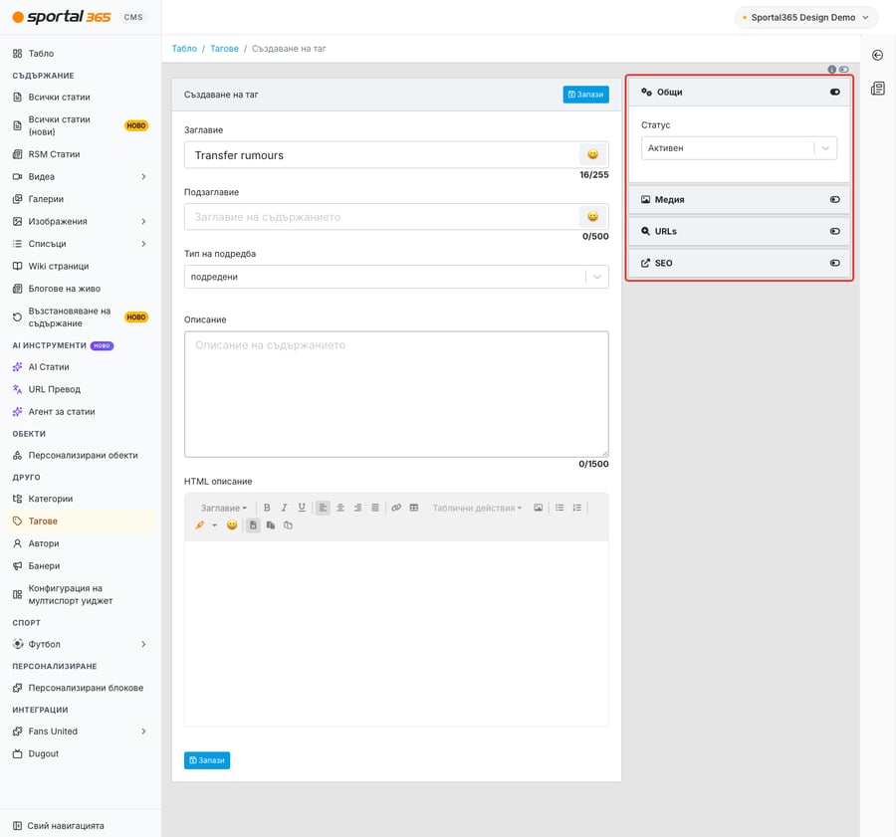Open the Заглавие heading style dropdown
Screen dimensions: 896x837
(x=223, y=508)
